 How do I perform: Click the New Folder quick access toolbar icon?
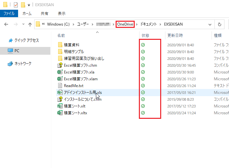[x=23, y=5]
